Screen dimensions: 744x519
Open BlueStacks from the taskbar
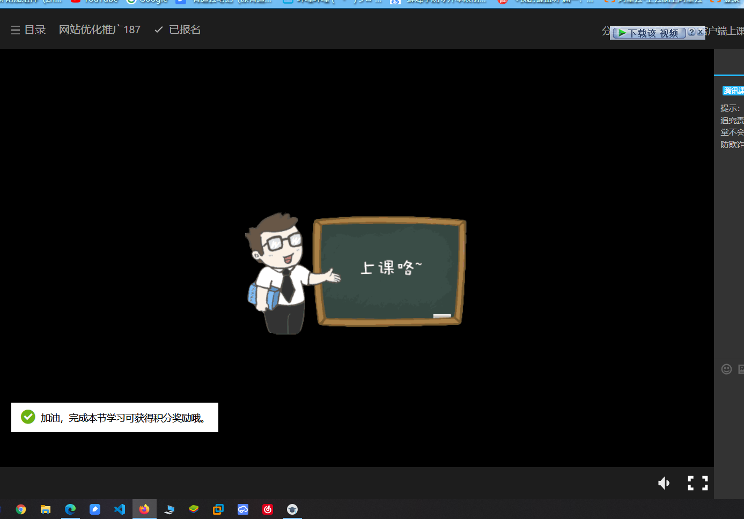tap(194, 509)
